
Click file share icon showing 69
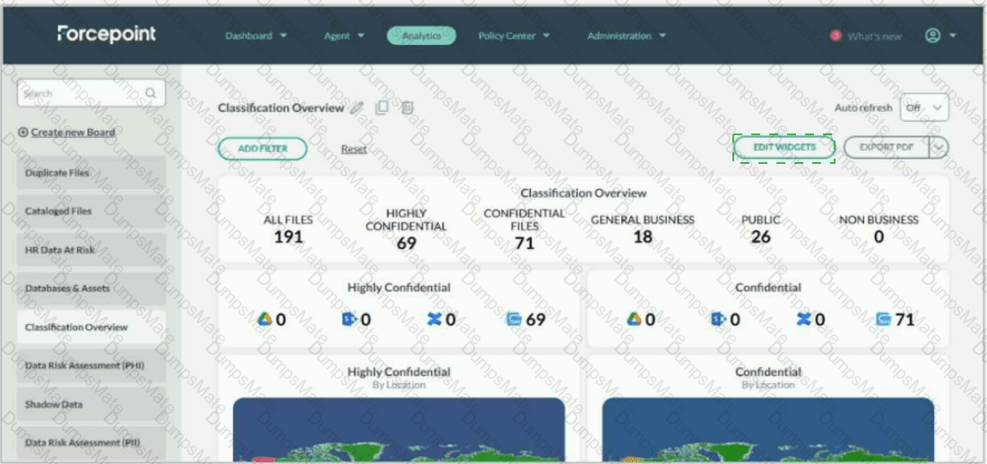[515, 320]
